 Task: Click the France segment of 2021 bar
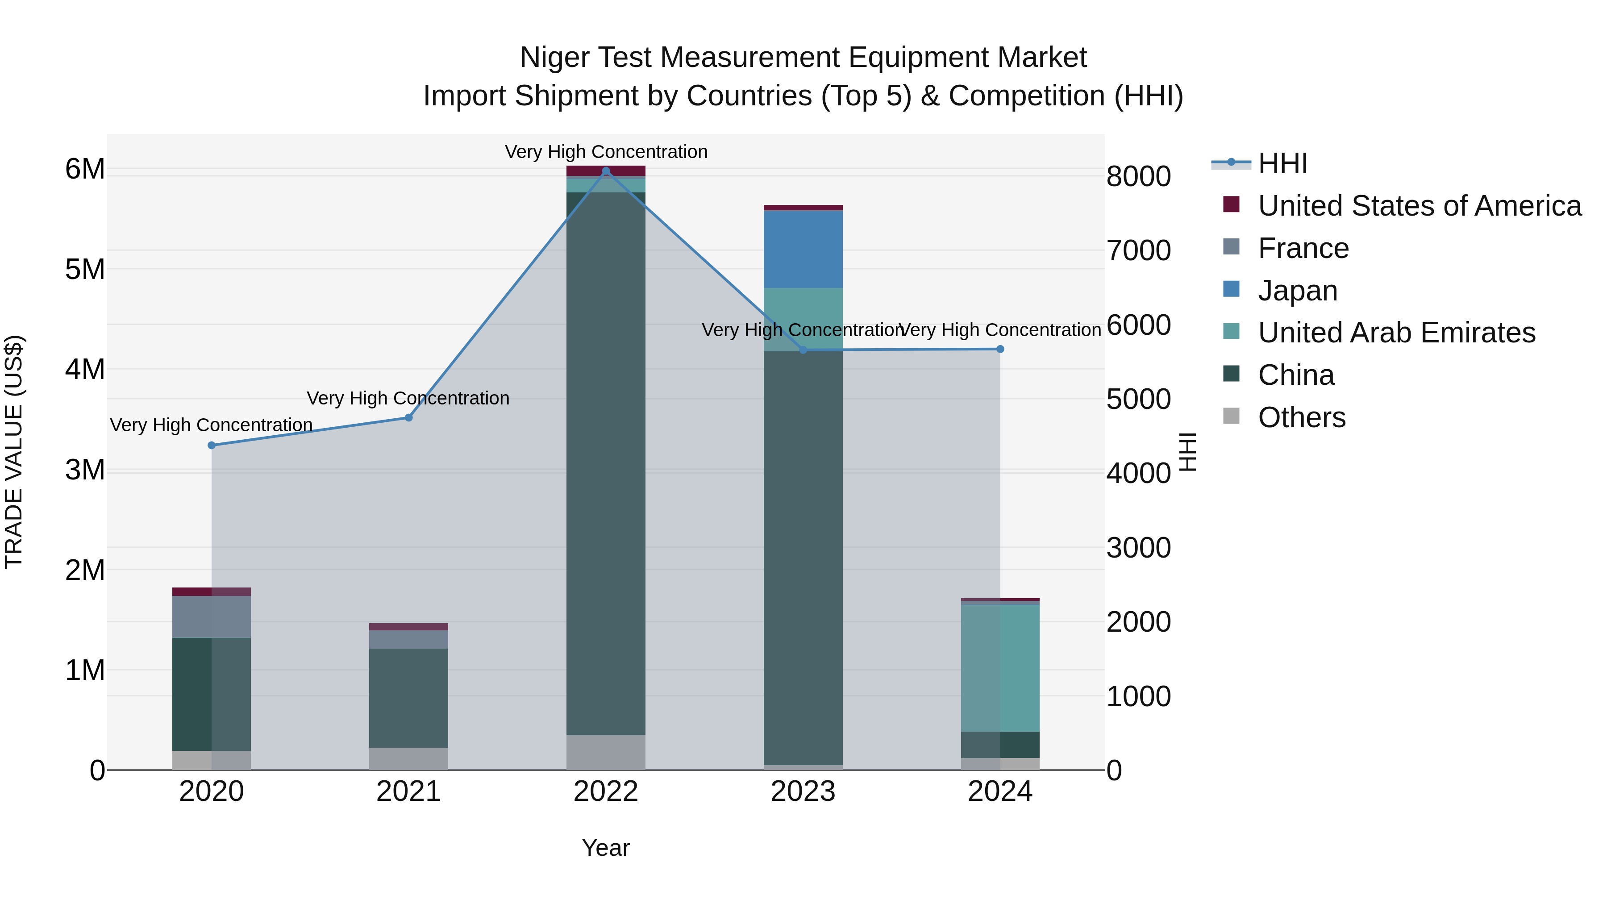click(x=408, y=639)
